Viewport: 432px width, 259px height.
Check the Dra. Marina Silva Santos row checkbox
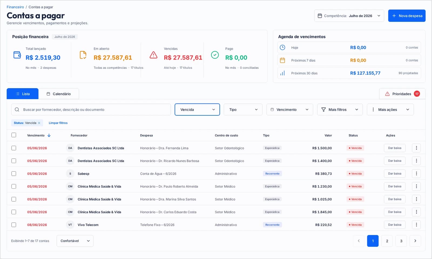14,199
